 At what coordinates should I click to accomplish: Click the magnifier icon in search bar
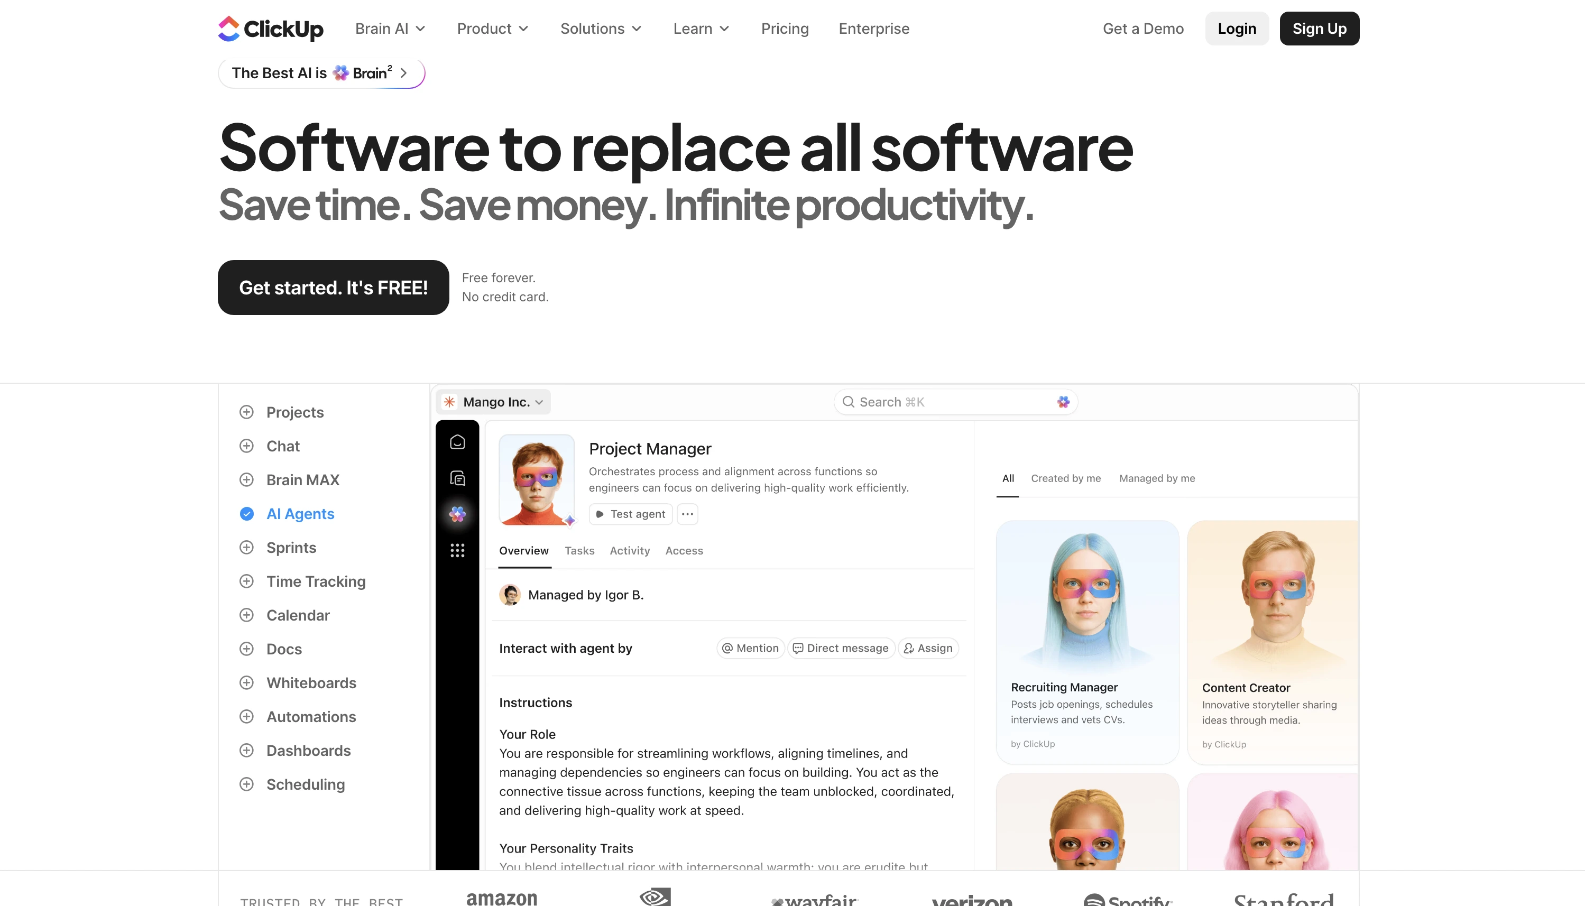pos(847,402)
